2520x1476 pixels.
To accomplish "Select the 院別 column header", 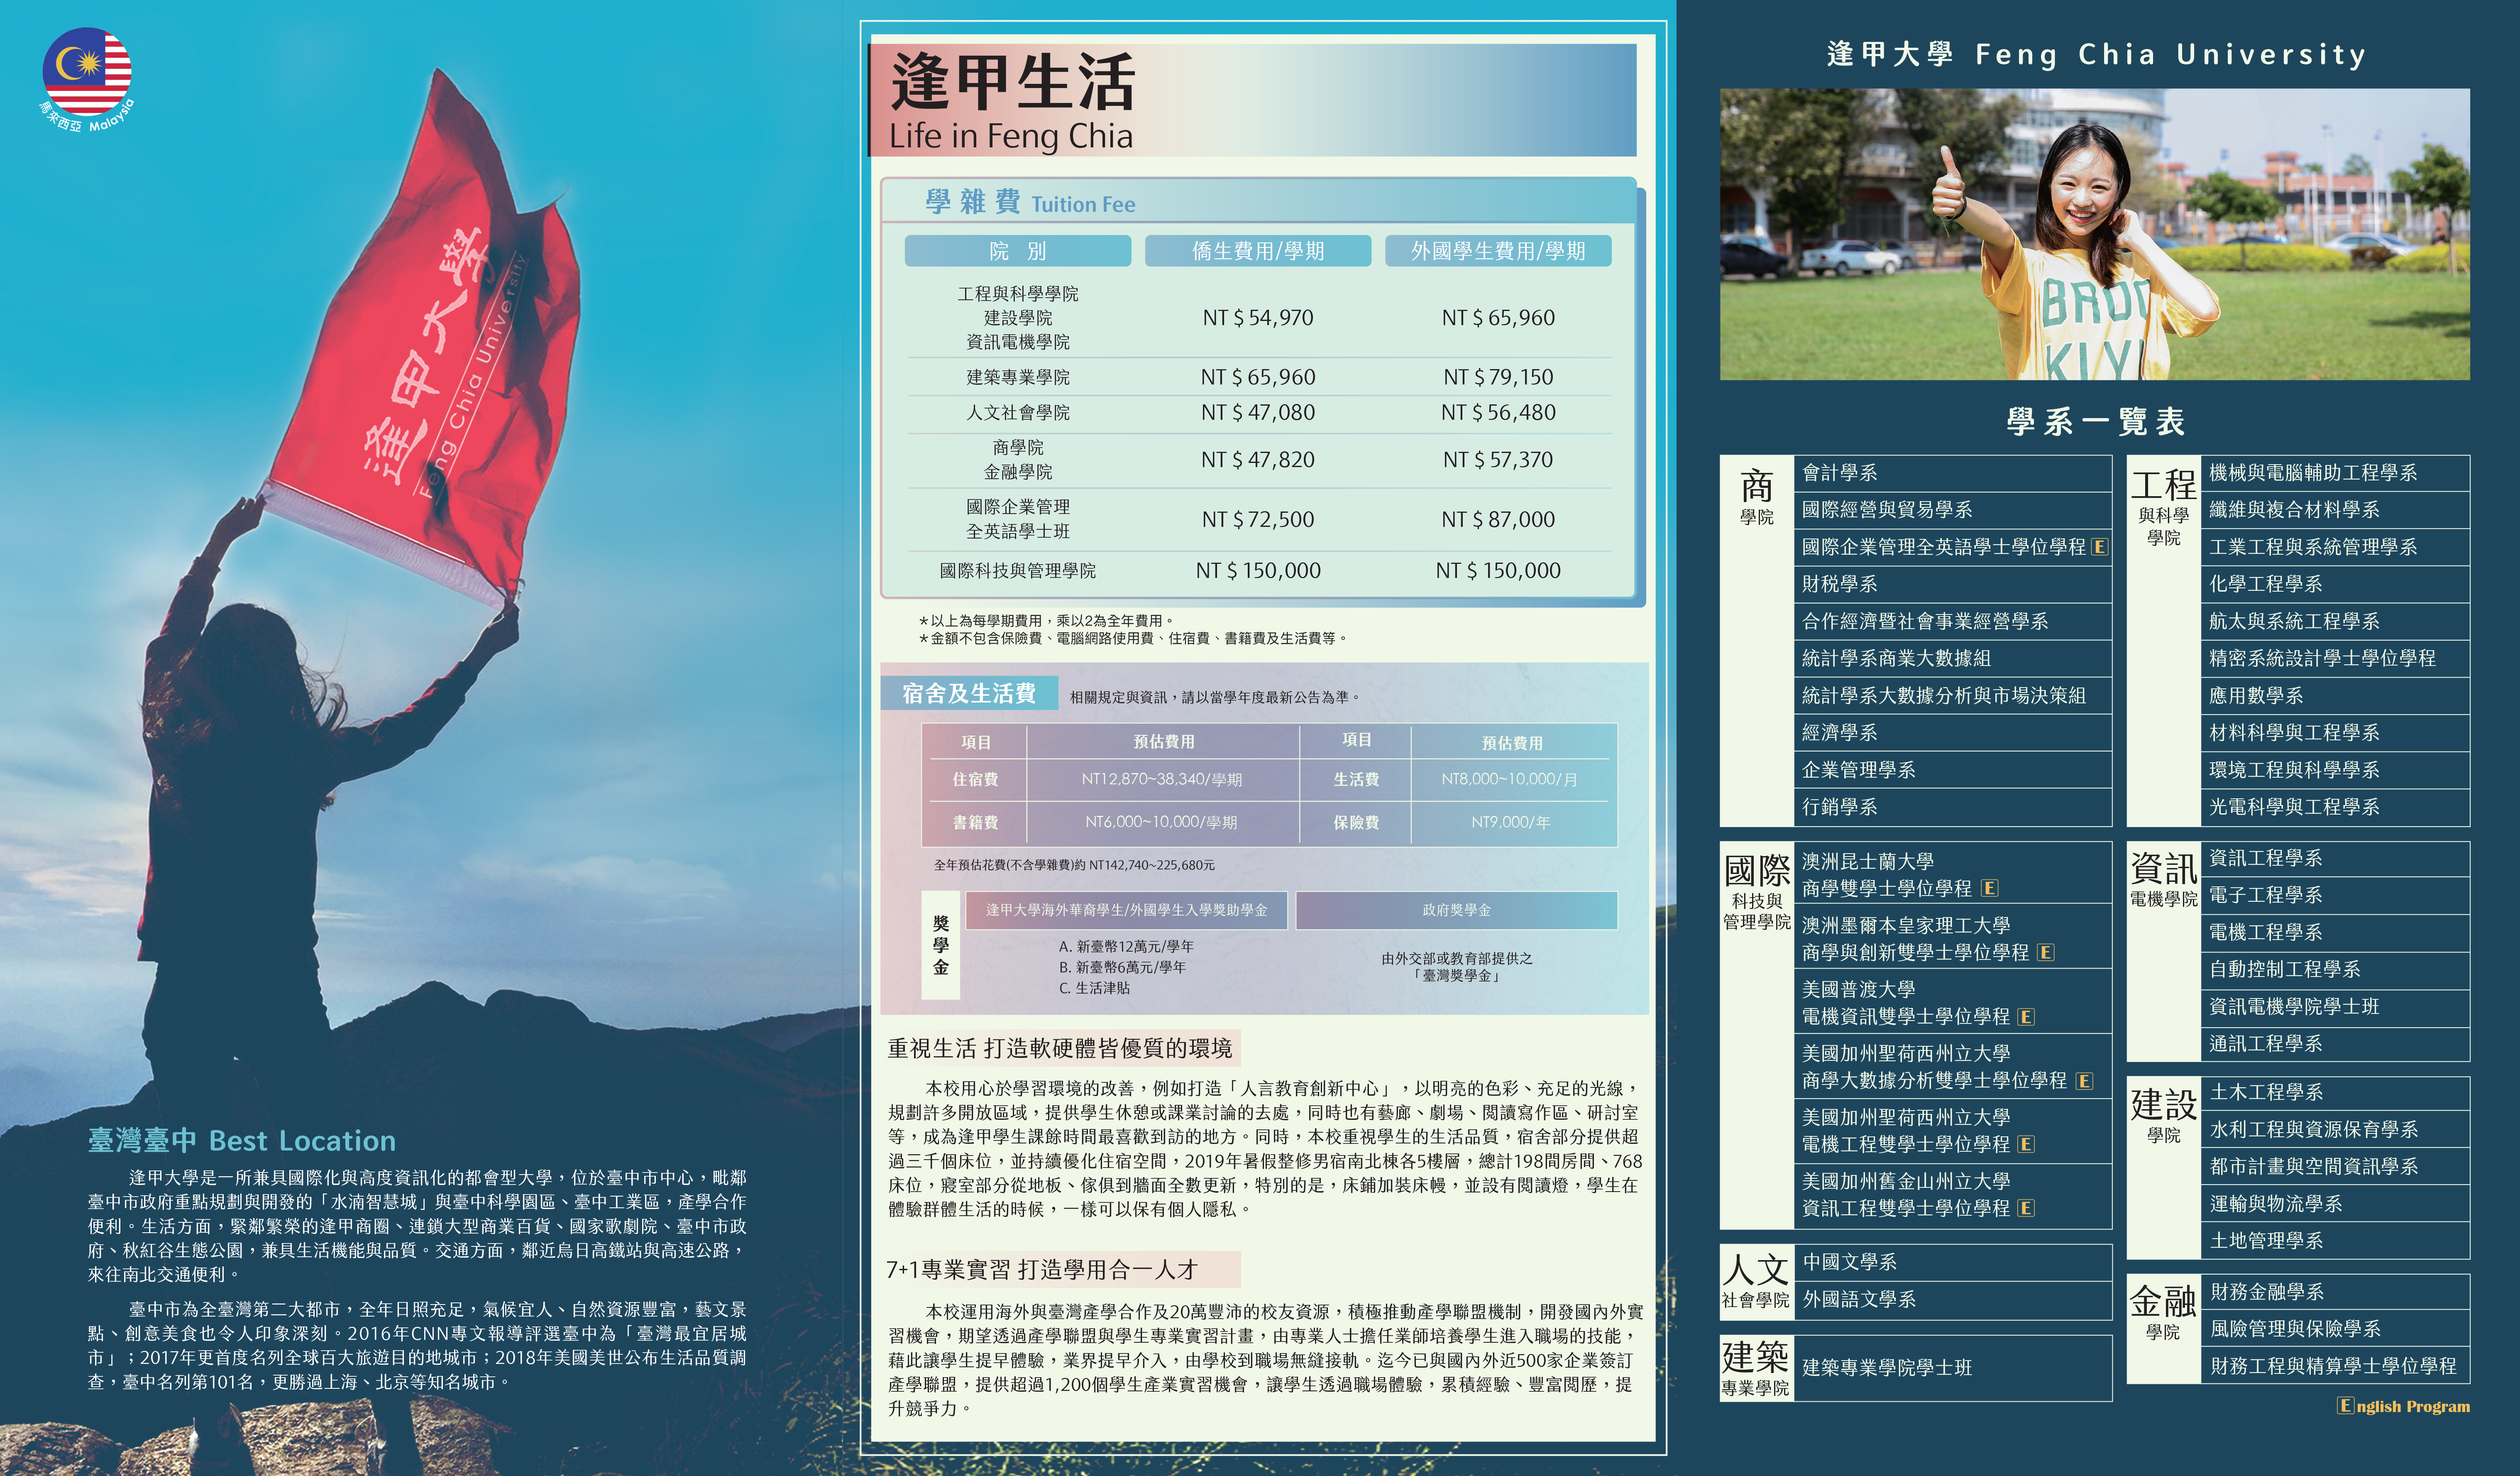I will click(x=1017, y=251).
